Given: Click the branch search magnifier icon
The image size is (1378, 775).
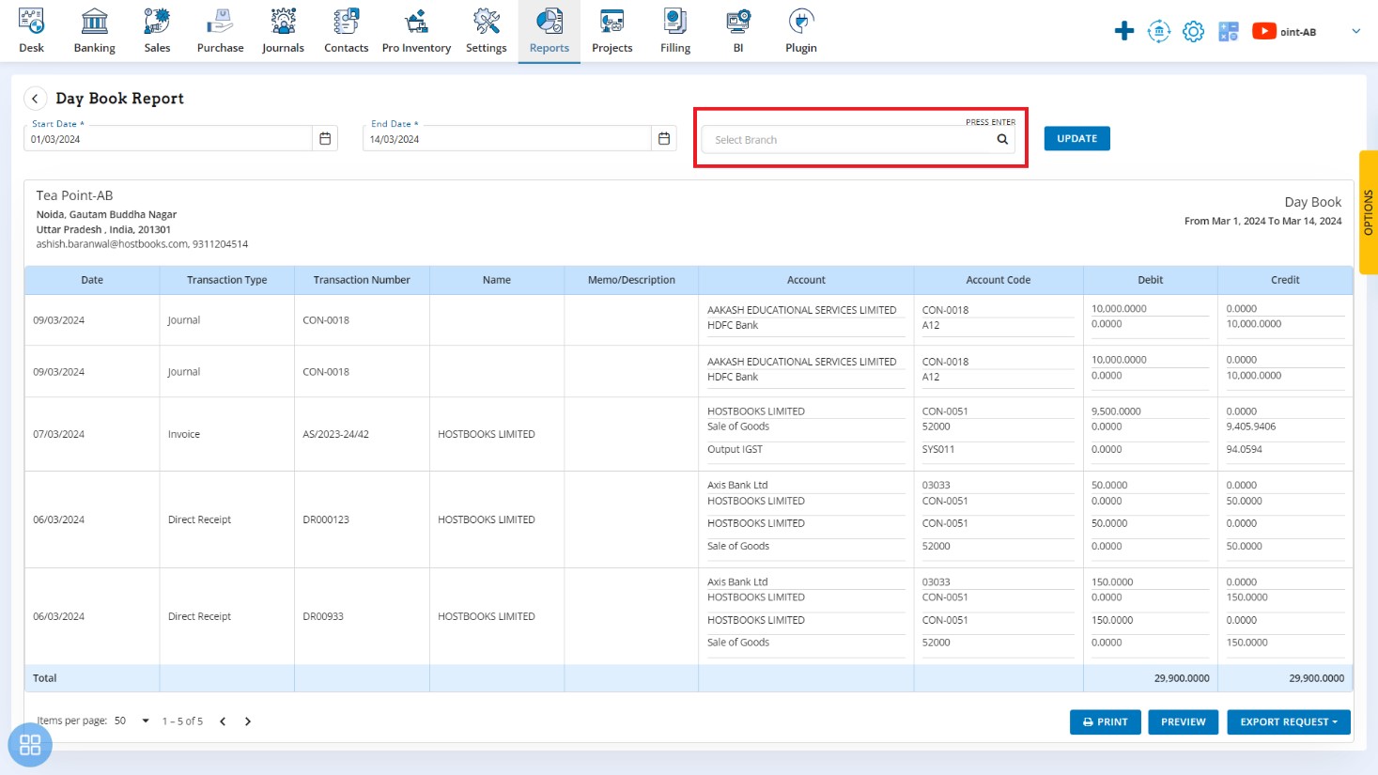Looking at the screenshot, I should pyautogui.click(x=1002, y=139).
